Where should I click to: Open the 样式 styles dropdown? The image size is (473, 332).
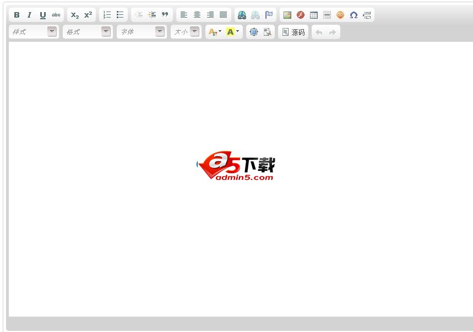coord(34,32)
